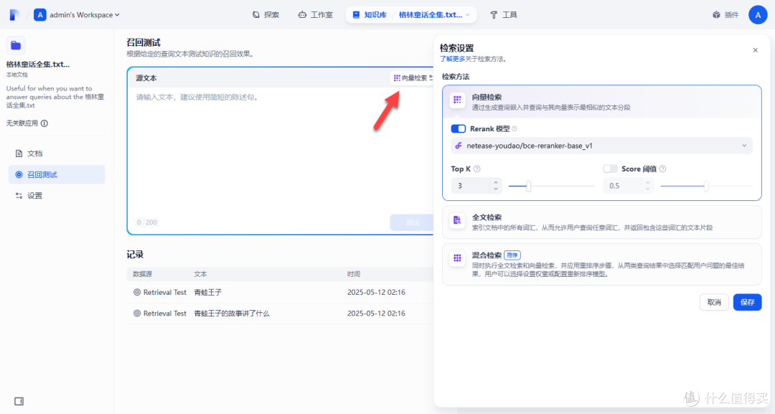Collapse the sidebar with bottom toggle icon
Screen dimensions: 775x414
pyautogui.click(x=19, y=401)
